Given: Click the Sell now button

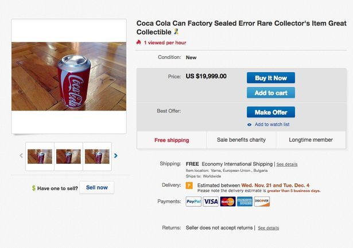Looking at the screenshot, I should (96, 187).
